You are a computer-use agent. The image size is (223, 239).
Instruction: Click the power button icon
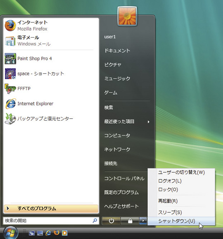(111, 220)
